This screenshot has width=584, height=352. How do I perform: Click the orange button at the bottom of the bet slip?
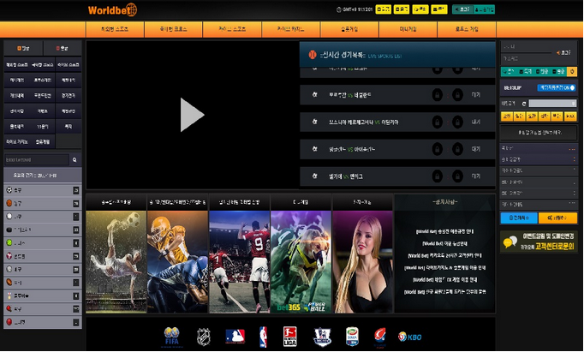coord(557,218)
